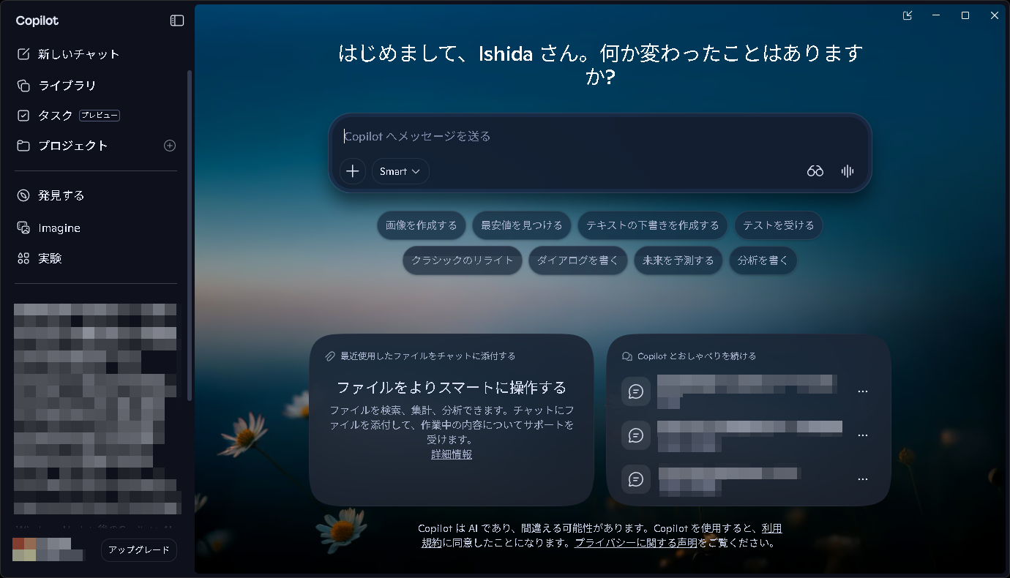Open more options for first conversation
1010x578 pixels.
point(862,391)
